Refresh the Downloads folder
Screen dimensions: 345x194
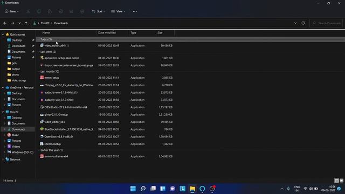pyautogui.click(x=303, y=23)
